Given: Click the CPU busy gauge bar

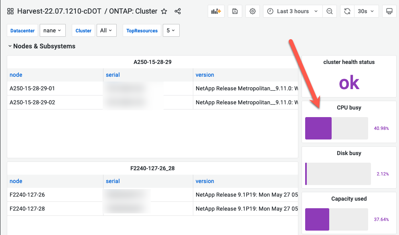Looking at the screenshot, I should point(318,128).
